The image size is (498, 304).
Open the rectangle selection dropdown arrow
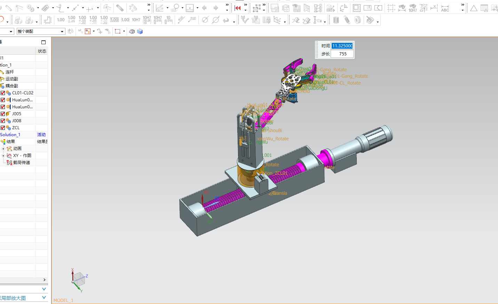click(x=124, y=31)
